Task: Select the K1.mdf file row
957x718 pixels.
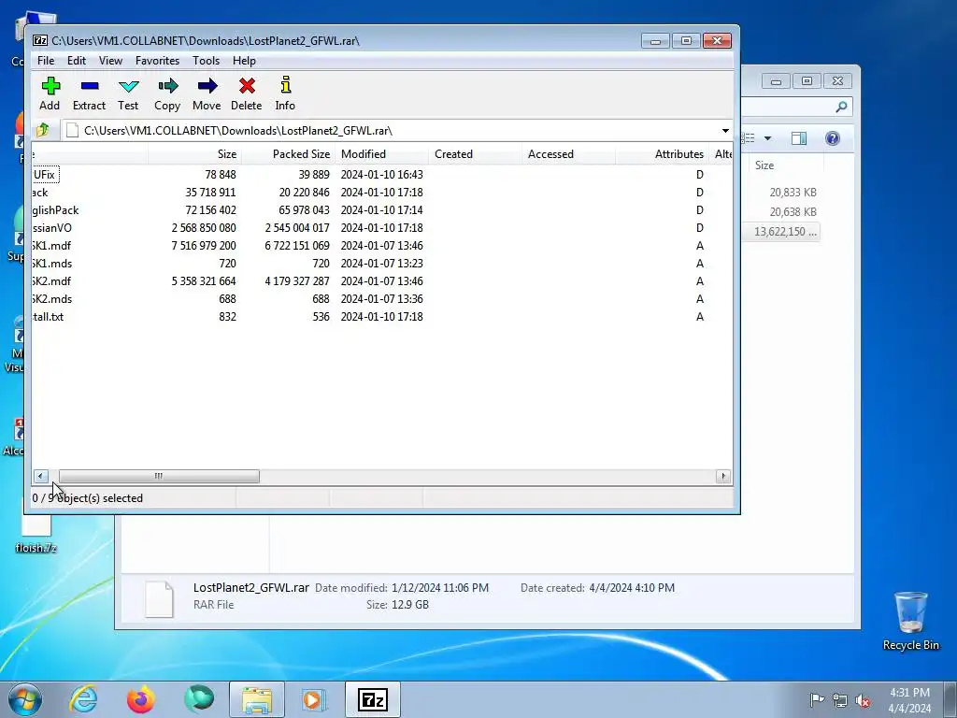Action: pos(381,246)
